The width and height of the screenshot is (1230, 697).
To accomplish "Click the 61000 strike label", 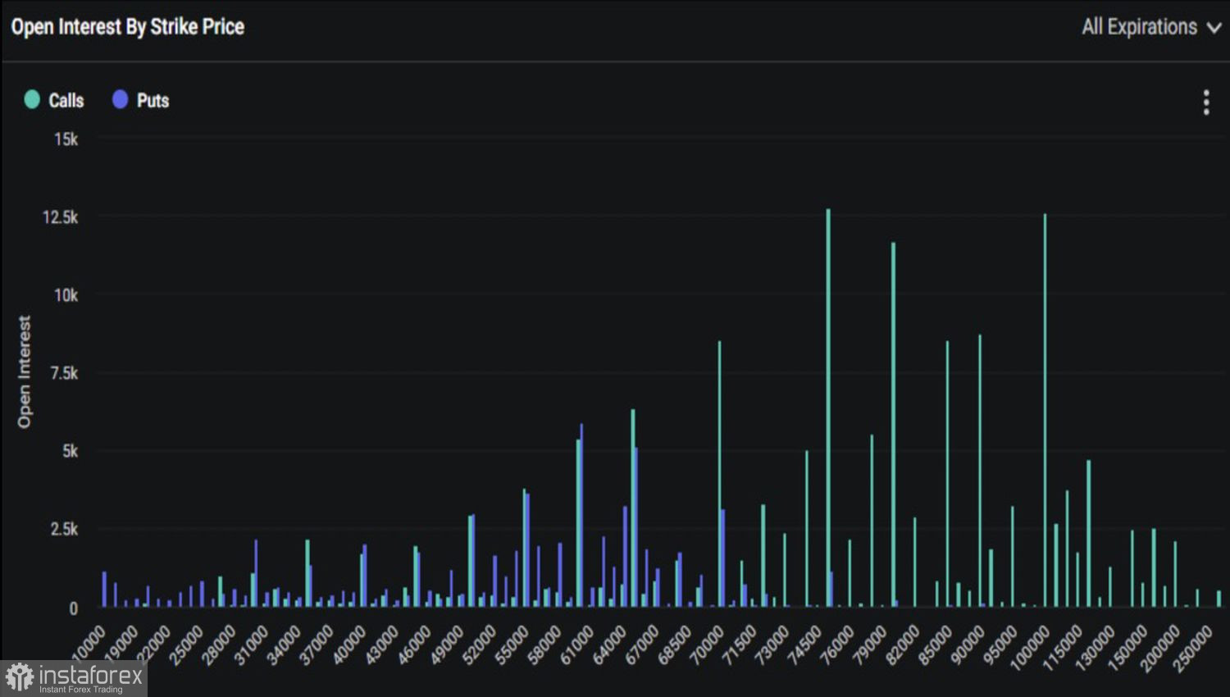I will [576, 644].
